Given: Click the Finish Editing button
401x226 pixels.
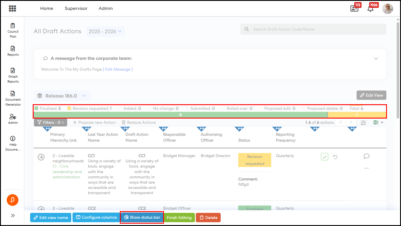Looking at the screenshot, I should pos(179,218).
